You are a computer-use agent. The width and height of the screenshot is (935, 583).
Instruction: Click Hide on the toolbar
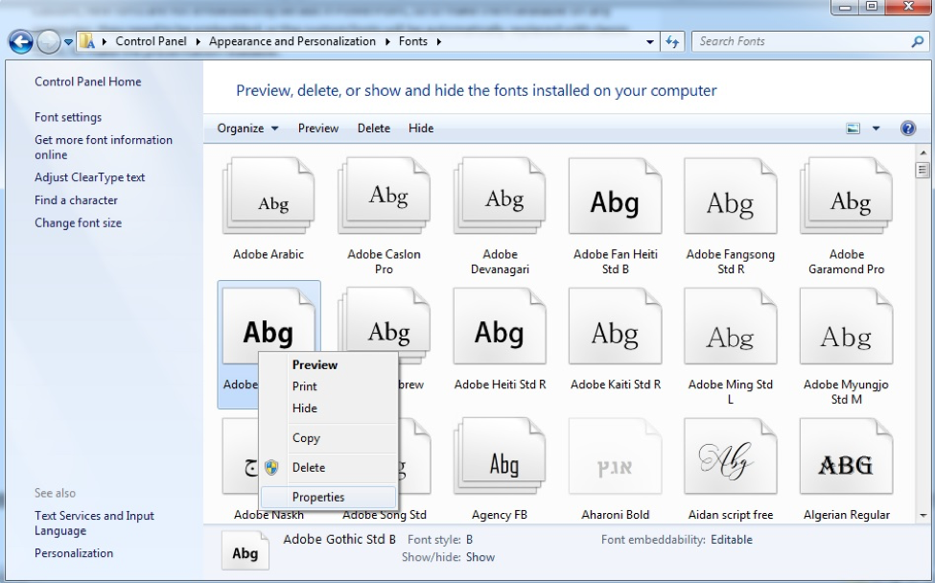point(420,128)
